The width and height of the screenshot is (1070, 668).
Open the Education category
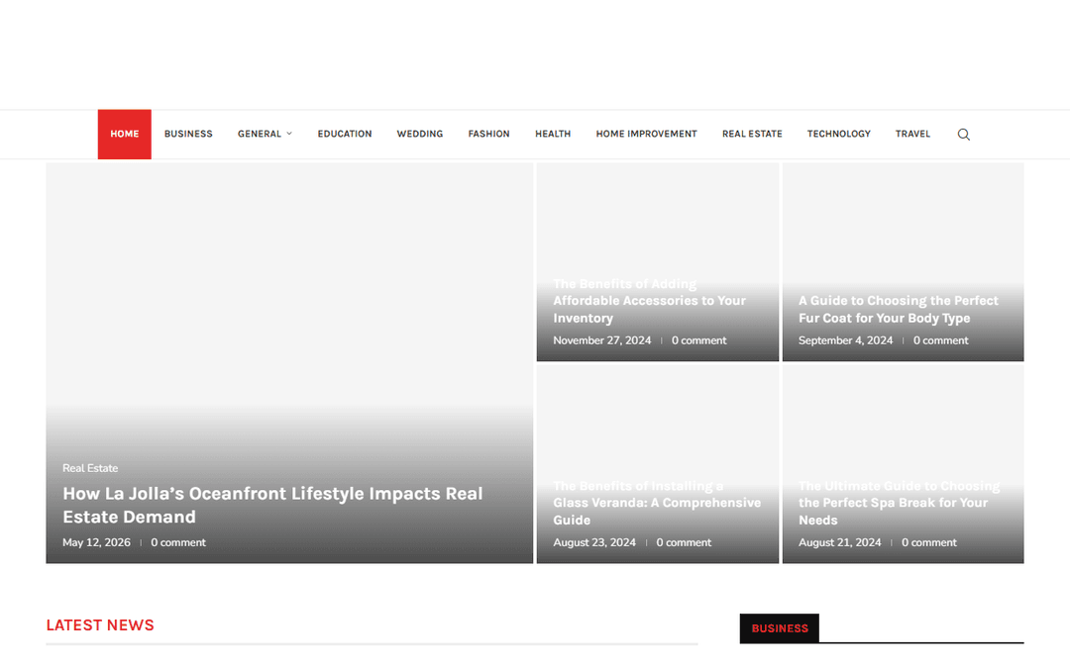tap(345, 135)
